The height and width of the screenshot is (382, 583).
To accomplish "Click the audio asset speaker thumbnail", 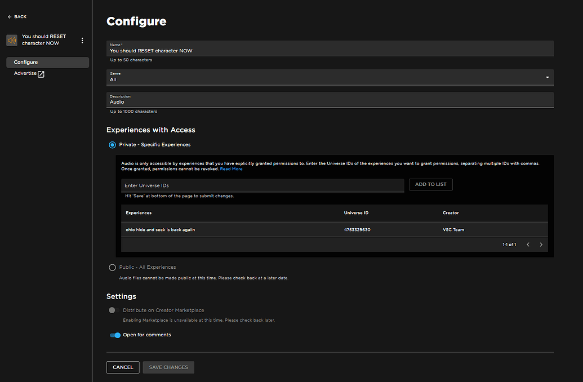I will coord(12,40).
